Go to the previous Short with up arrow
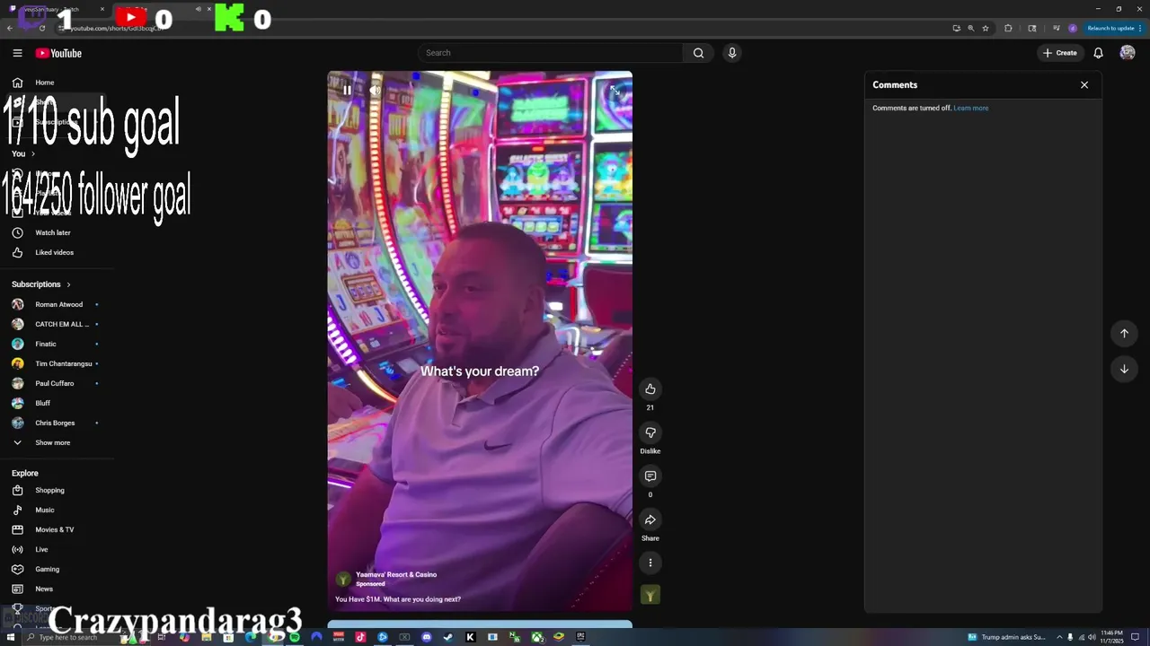The width and height of the screenshot is (1150, 646). 1124,333
